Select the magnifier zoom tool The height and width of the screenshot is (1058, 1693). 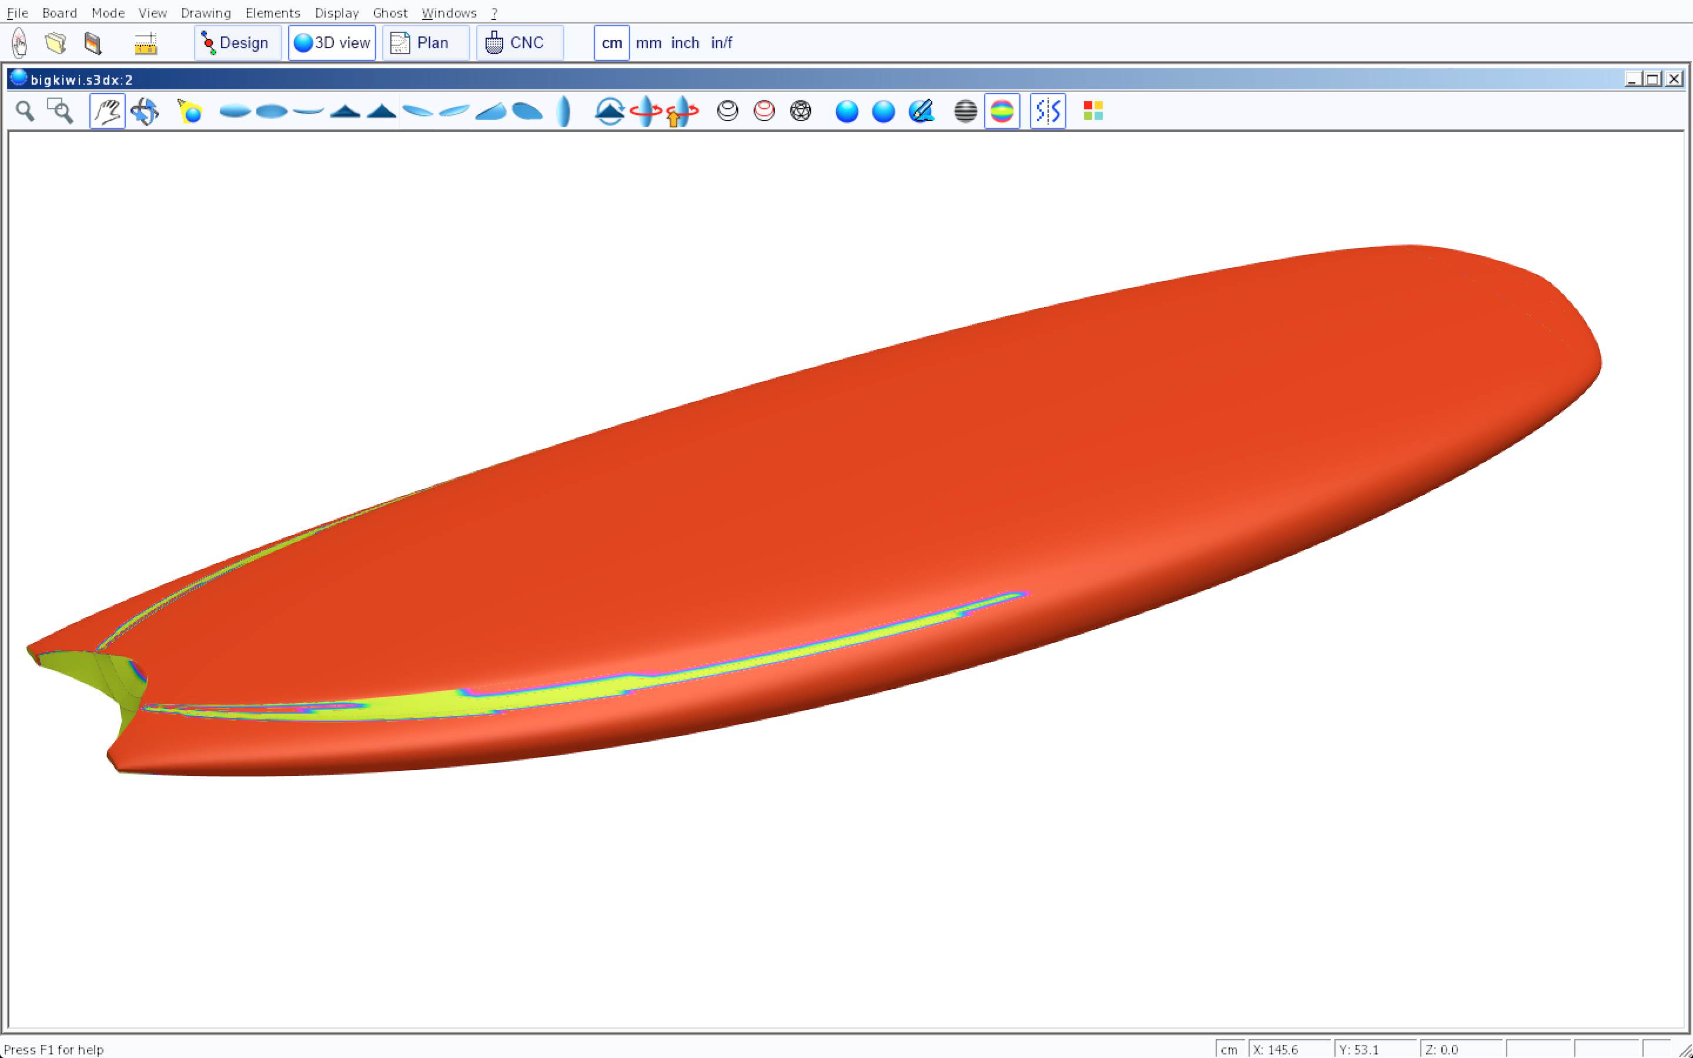pos(25,111)
